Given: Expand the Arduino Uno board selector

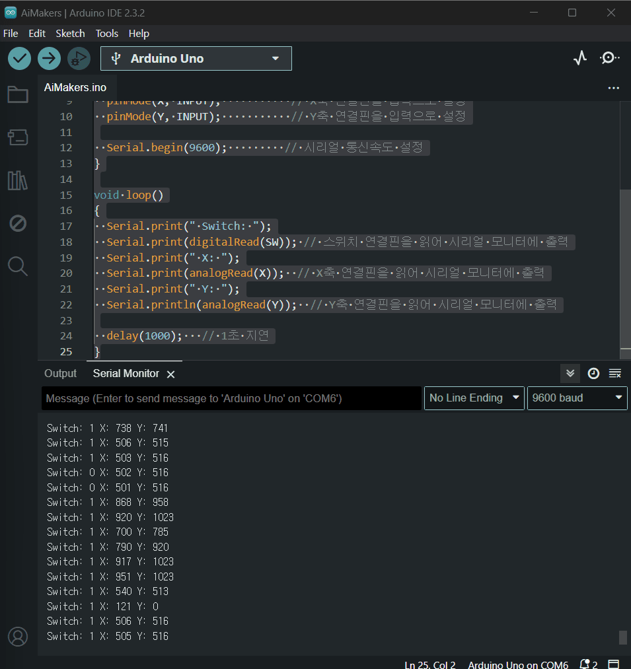Looking at the screenshot, I should click(x=196, y=59).
